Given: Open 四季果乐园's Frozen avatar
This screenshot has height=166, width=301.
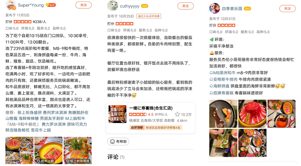Looking at the screenshot, I should coord(214,8).
